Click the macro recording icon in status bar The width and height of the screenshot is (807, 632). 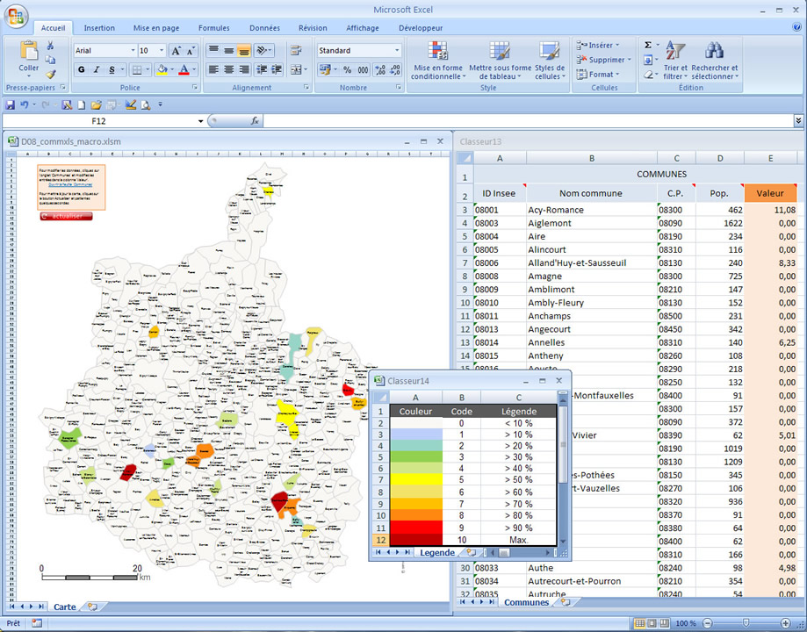tap(37, 623)
